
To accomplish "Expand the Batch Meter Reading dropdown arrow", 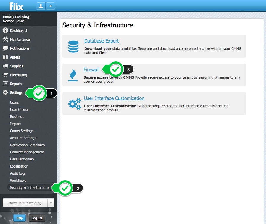I will tap(51, 203).
